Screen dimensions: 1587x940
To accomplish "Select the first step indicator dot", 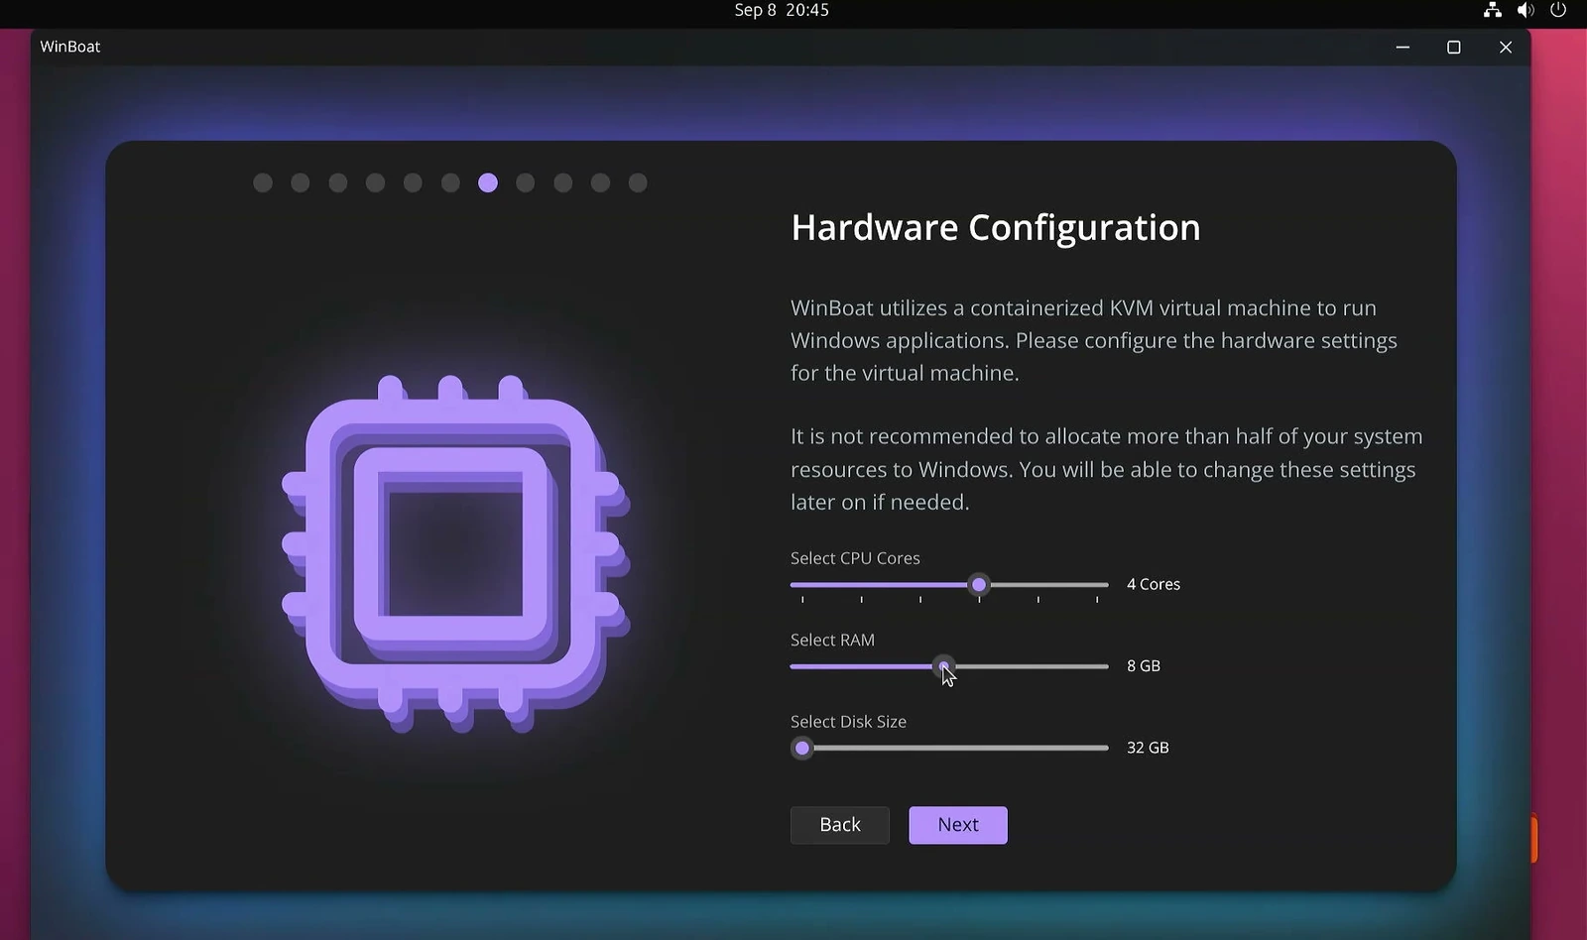I will [263, 182].
